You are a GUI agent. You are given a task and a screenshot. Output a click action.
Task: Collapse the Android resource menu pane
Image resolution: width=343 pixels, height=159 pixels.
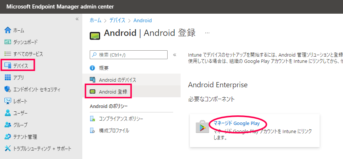[x=175, y=54]
